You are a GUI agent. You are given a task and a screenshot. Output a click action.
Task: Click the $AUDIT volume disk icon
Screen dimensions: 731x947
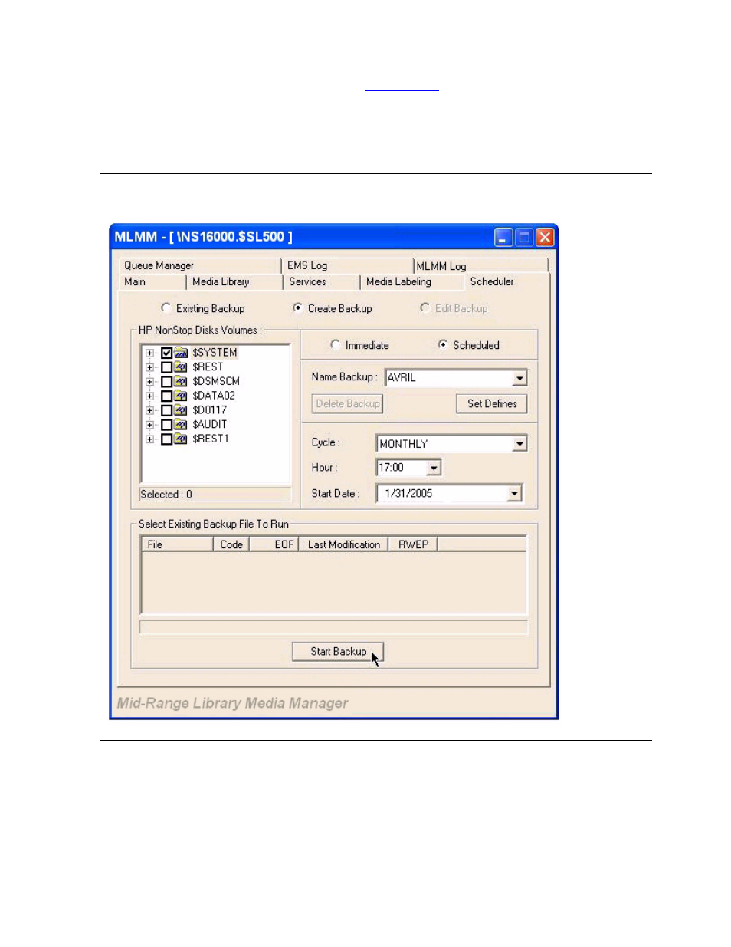pos(181,424)
